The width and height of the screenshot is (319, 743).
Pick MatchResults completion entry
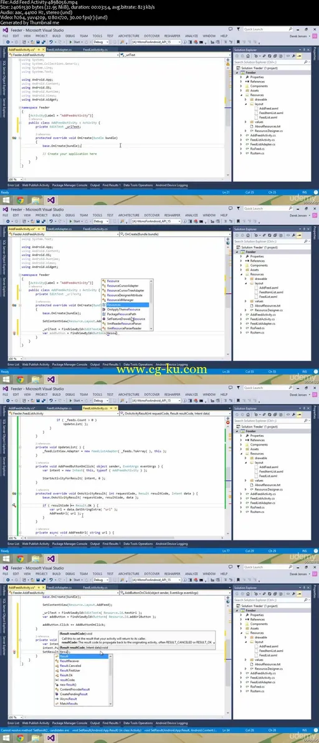(x=69, y=704)
